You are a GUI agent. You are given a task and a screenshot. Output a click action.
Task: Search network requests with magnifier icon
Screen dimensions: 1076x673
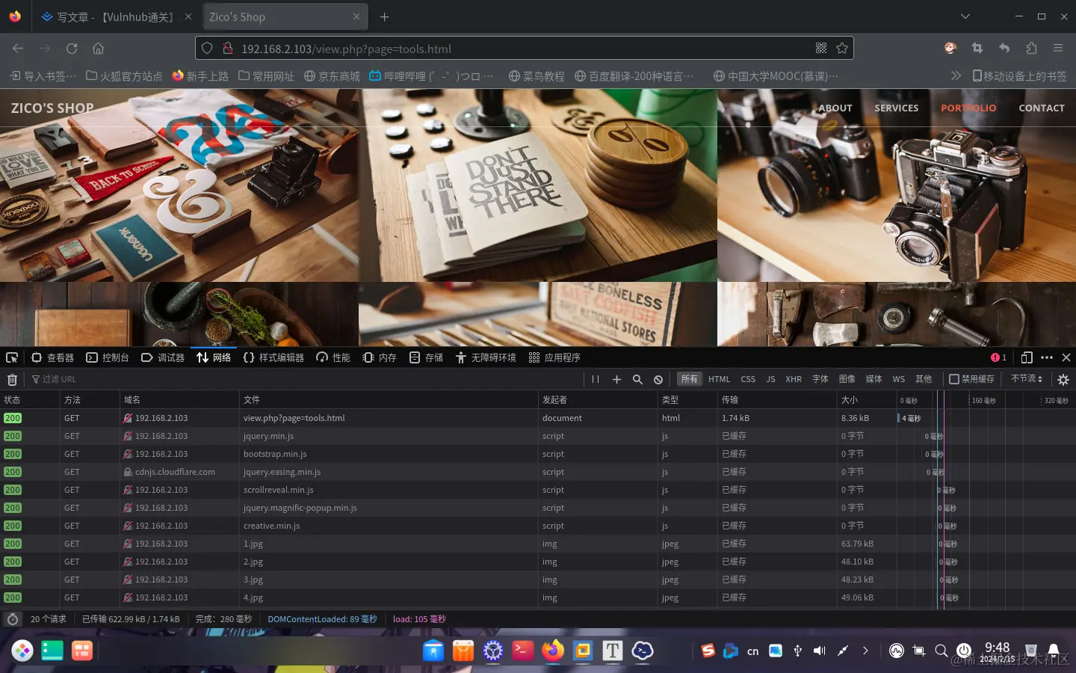coord(637,379)
